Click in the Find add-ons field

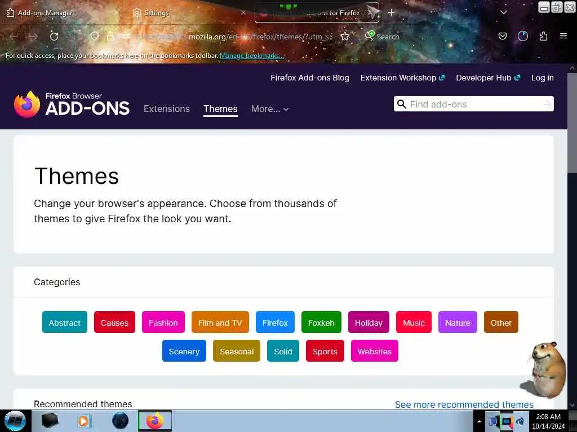[x=473, y=104]
